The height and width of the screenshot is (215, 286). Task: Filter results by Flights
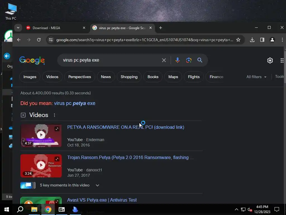(x=194, y=77)
